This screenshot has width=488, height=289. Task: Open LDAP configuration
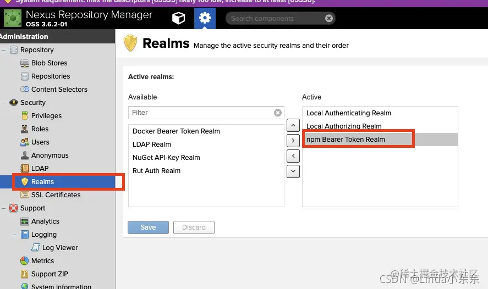tap(40, 169)
